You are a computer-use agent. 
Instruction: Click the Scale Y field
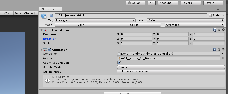tap(172, 43)
